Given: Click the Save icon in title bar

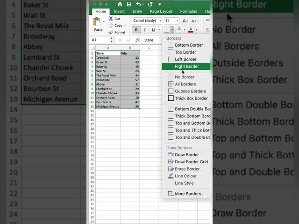Looking at the screenshot, I should click(129, 4).
